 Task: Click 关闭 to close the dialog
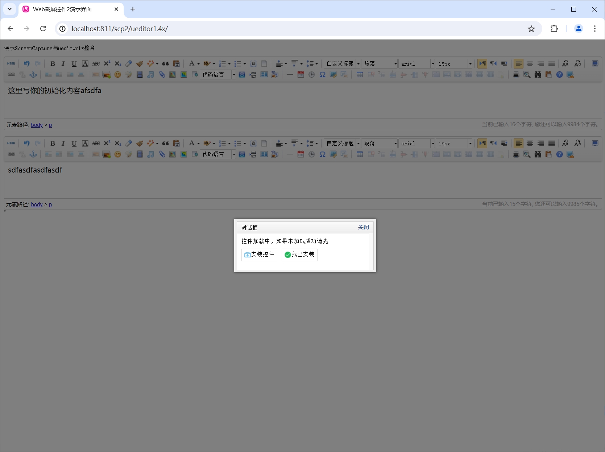click(x=364, y=227)
